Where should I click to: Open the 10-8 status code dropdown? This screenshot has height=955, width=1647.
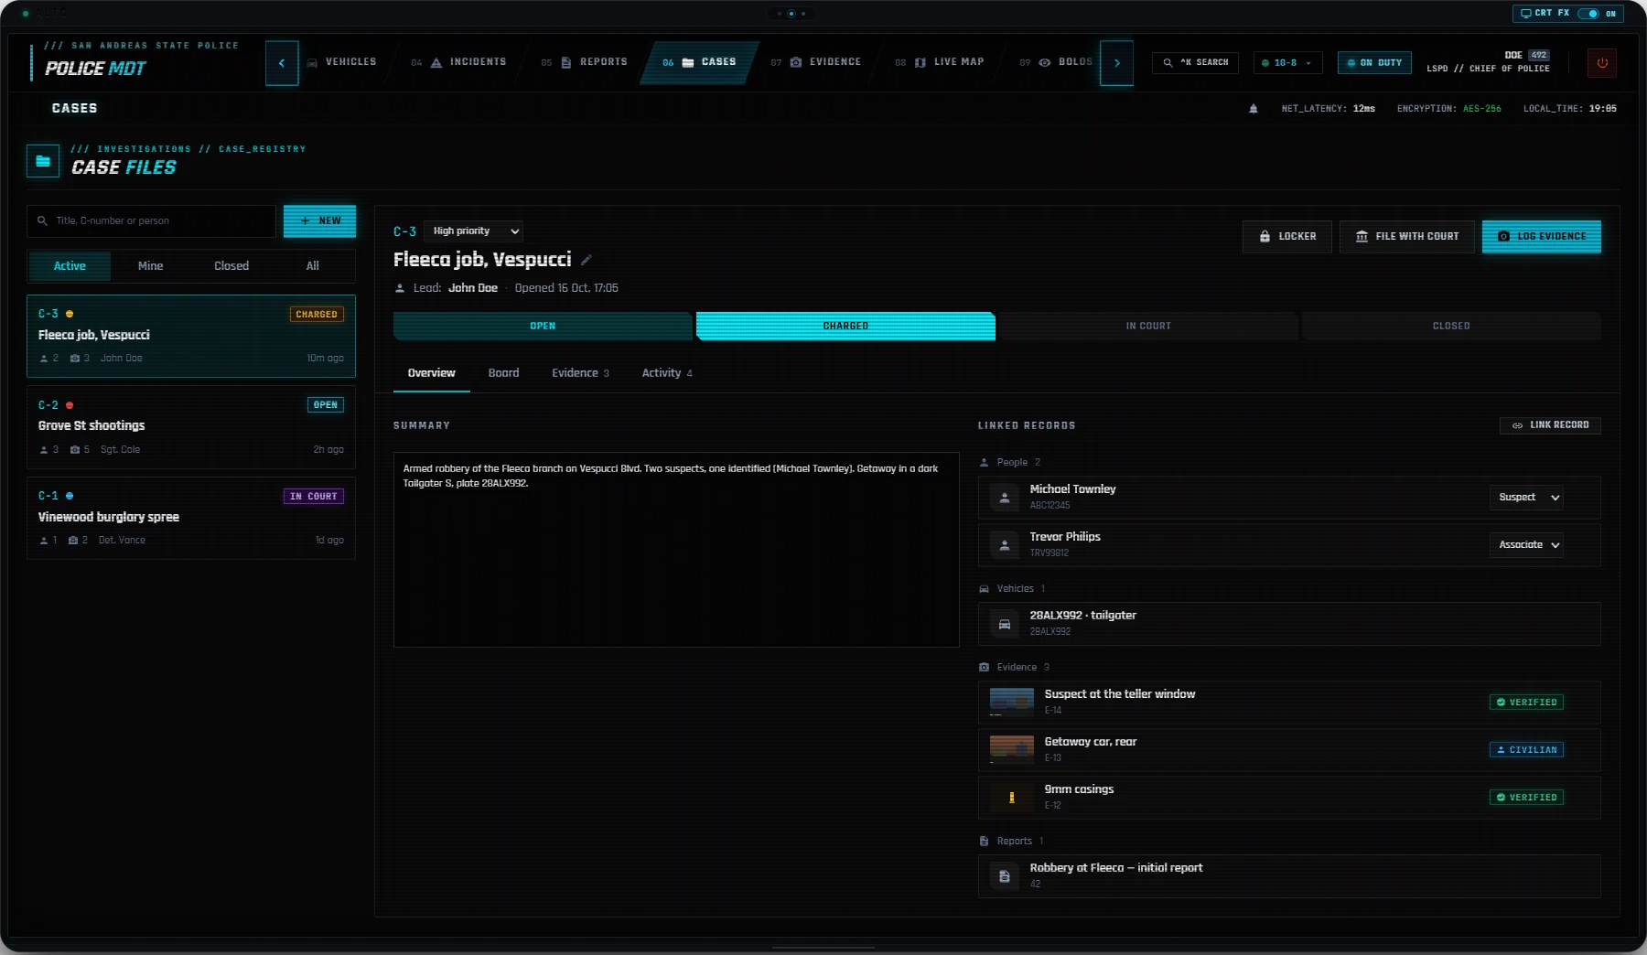coord(1287,63)
